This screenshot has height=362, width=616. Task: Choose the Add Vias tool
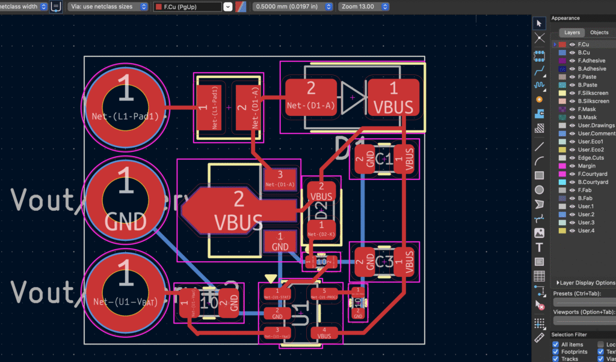click(x=540, y=99)
